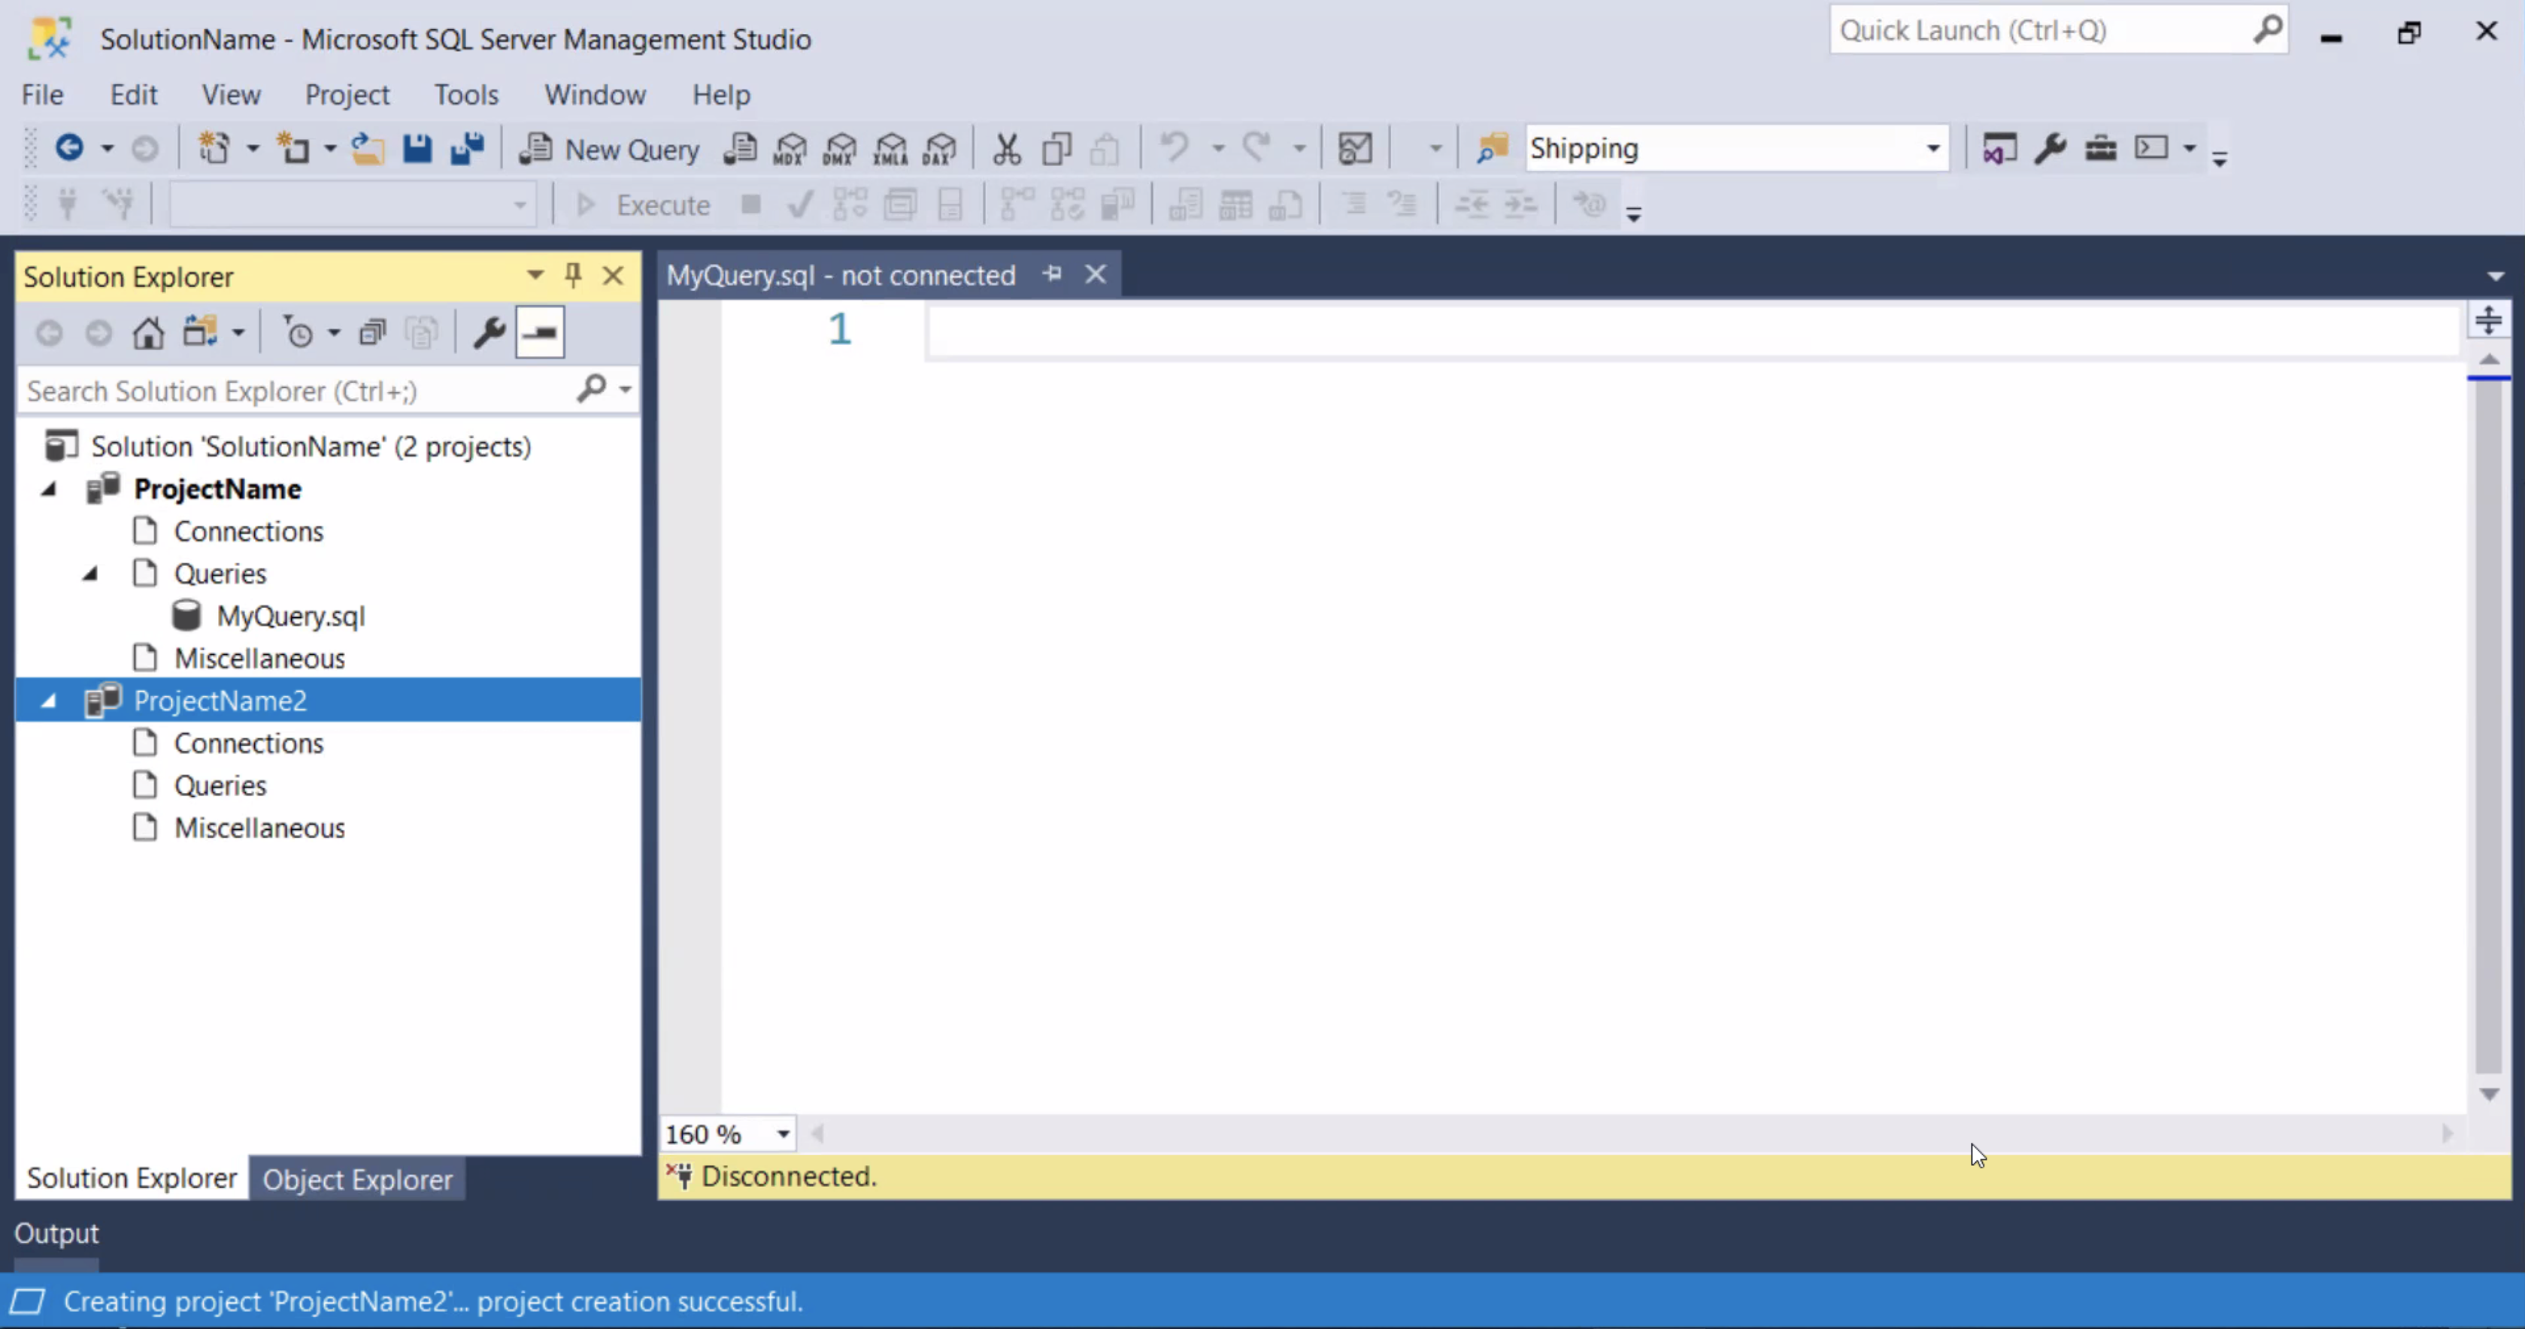This screenshot has height=1329, width=2525.
Task: Select the Solution Explorer bottom tab
Action: tap(132, 1178)
